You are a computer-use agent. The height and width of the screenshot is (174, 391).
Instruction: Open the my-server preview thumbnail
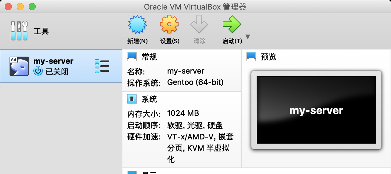316,110
